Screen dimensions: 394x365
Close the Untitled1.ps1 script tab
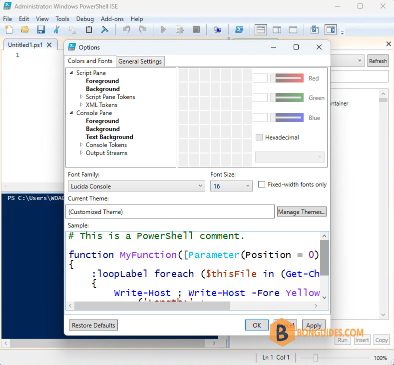49,45
